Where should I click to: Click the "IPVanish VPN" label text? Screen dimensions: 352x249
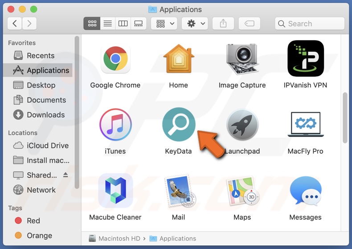(306, 85)
